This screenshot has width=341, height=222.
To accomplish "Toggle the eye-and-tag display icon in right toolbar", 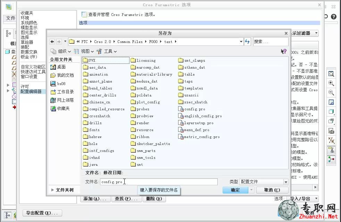I will coord(331,150).
